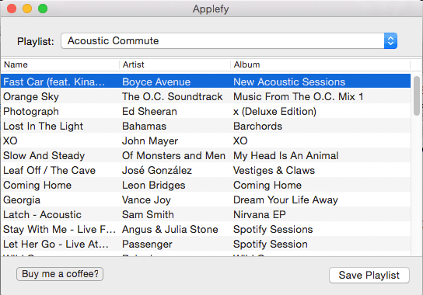Viewport: 423px width, 295px height.
Task: Sort by Album column header
Action: tap(320, 64)
